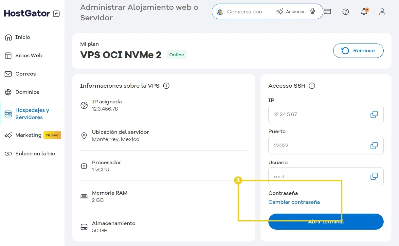Open the info tooltip beside Accesso SSH

point(312,86)
